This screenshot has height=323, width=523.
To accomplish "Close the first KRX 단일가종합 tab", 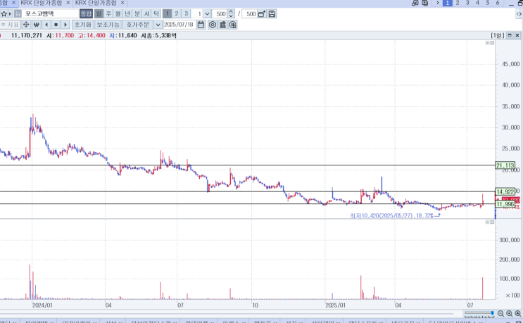I will pyautogui.click(x=68, y=3).
